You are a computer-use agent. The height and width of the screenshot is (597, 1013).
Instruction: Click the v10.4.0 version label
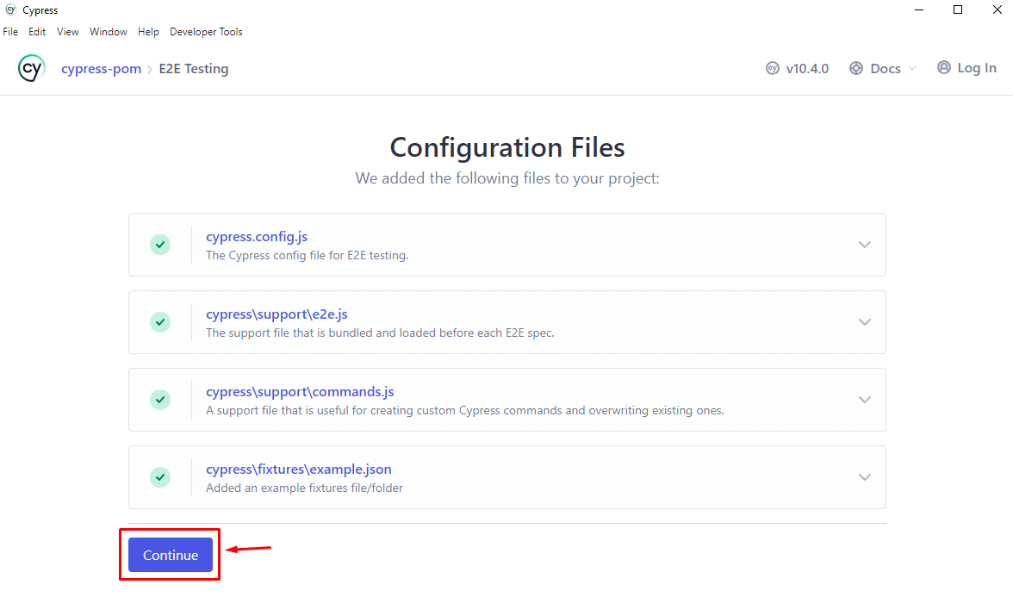point(808,69)
